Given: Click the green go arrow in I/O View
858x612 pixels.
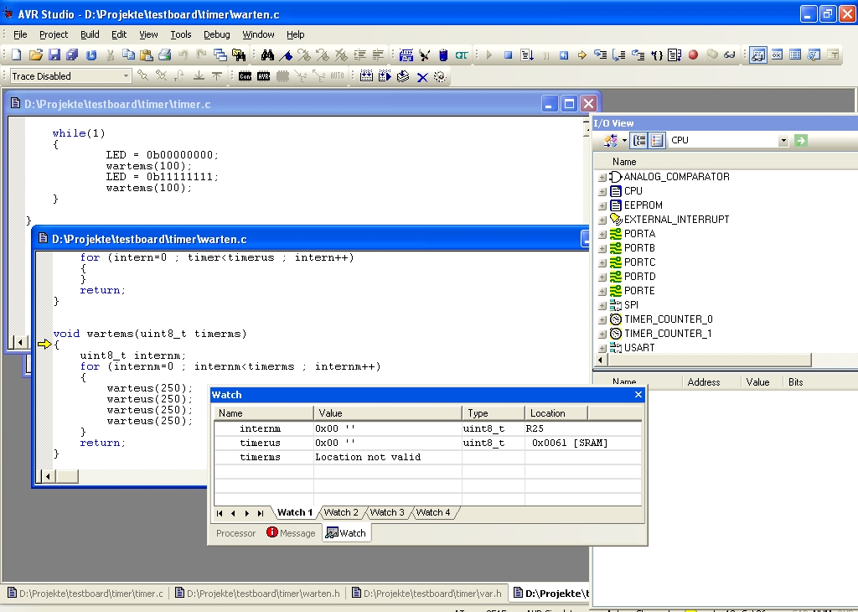Looking at the screenshot, I should tap(800, 141).
